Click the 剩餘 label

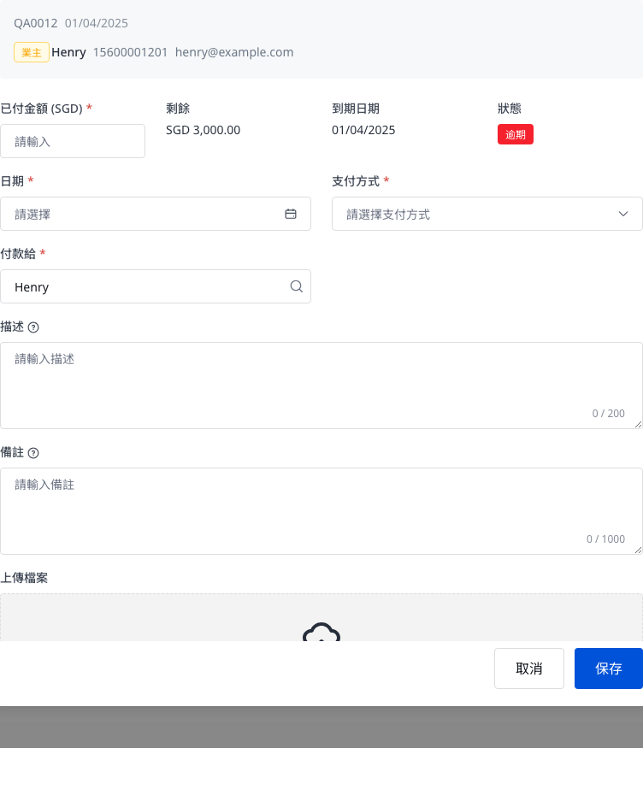(x=178, y=109)
